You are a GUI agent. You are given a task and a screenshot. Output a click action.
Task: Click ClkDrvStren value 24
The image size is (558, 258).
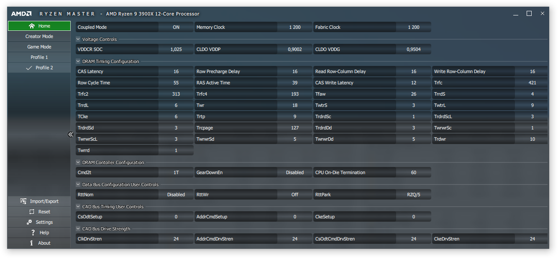[176, 239]
